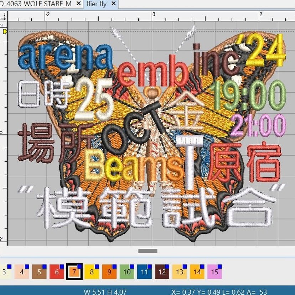
Task: Click the horizontal scrollbar thumb below canvas
Action: pos(147,251)
